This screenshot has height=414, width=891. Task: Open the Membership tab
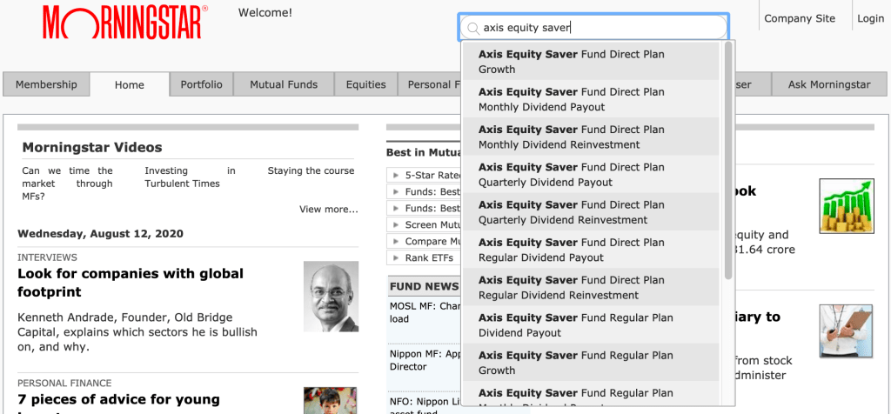click(46, 84)
